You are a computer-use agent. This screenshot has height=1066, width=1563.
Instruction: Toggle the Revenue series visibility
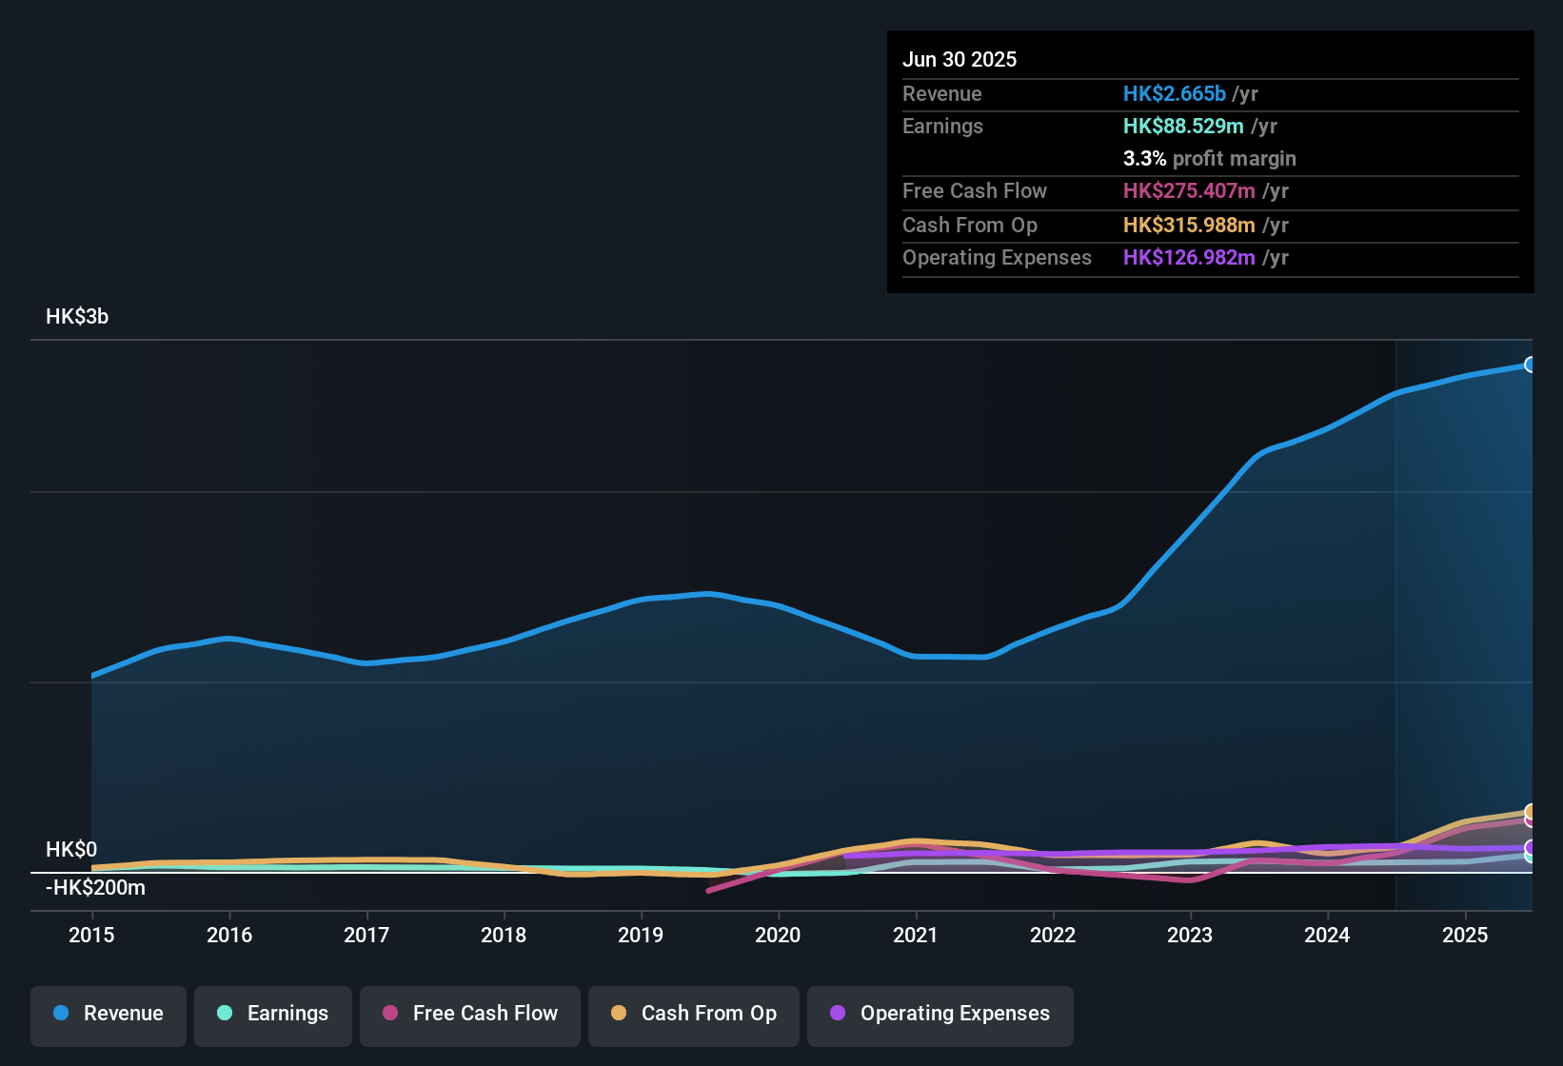pos(108,1014)
